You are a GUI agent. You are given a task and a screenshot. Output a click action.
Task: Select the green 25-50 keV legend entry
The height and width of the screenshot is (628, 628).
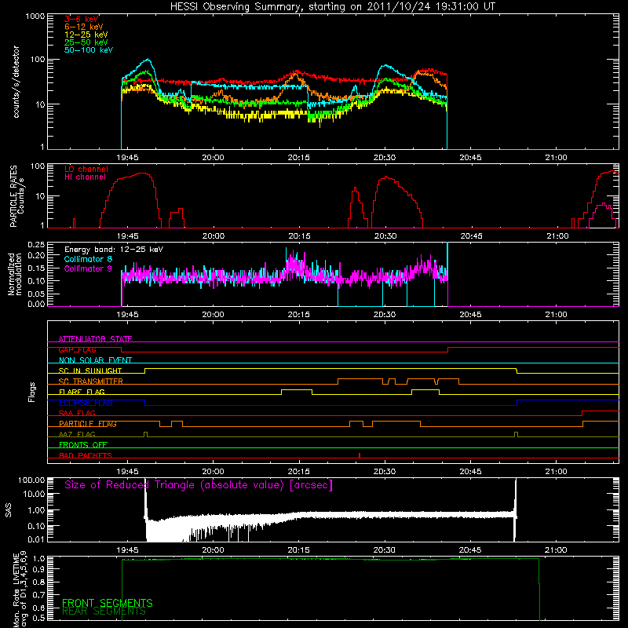[x=86, y=42]
